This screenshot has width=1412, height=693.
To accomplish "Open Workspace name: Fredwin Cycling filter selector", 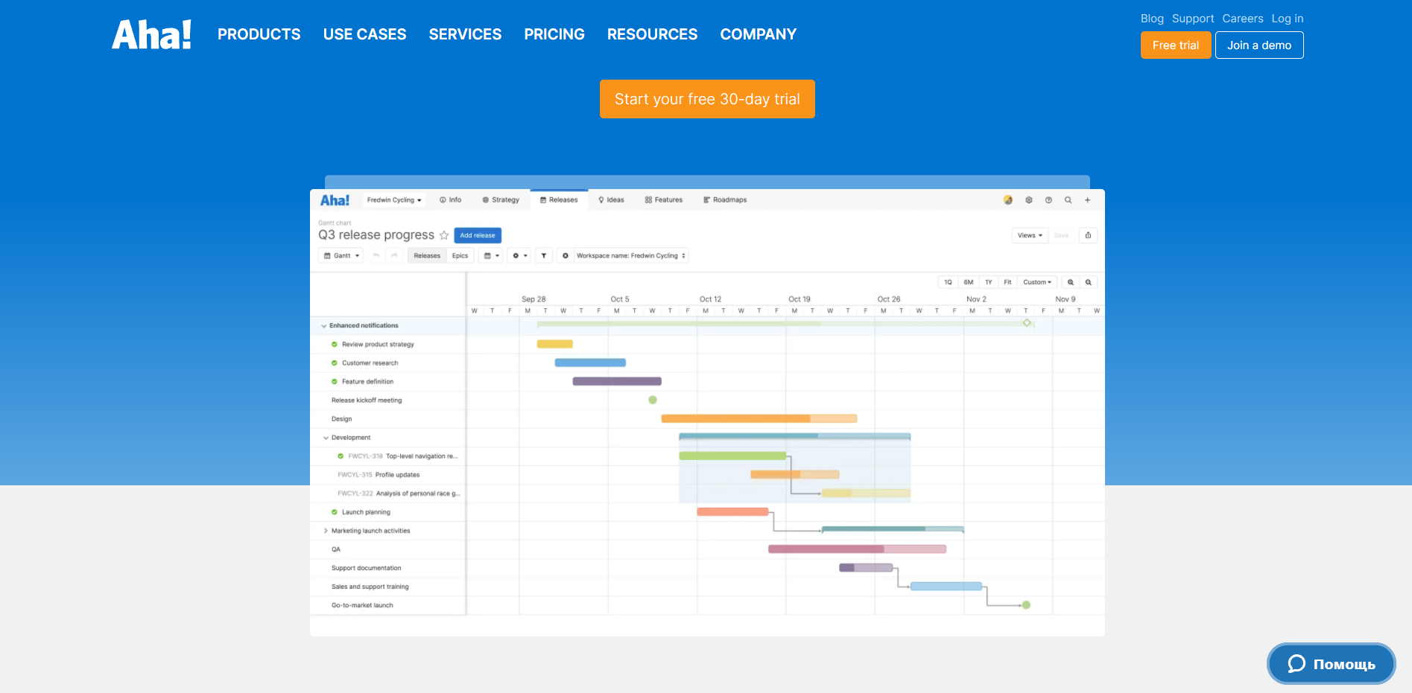I will pyautogui.click(x=630, y=256).
